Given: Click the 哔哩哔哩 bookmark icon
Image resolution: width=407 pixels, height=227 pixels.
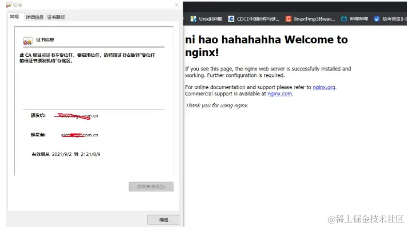Looking at the screenshot, I should tap(344, 19).
